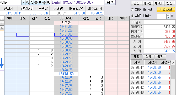Click the F icon in the symbol toolbar
Screen dimensions: 176x95
point(49,2)
